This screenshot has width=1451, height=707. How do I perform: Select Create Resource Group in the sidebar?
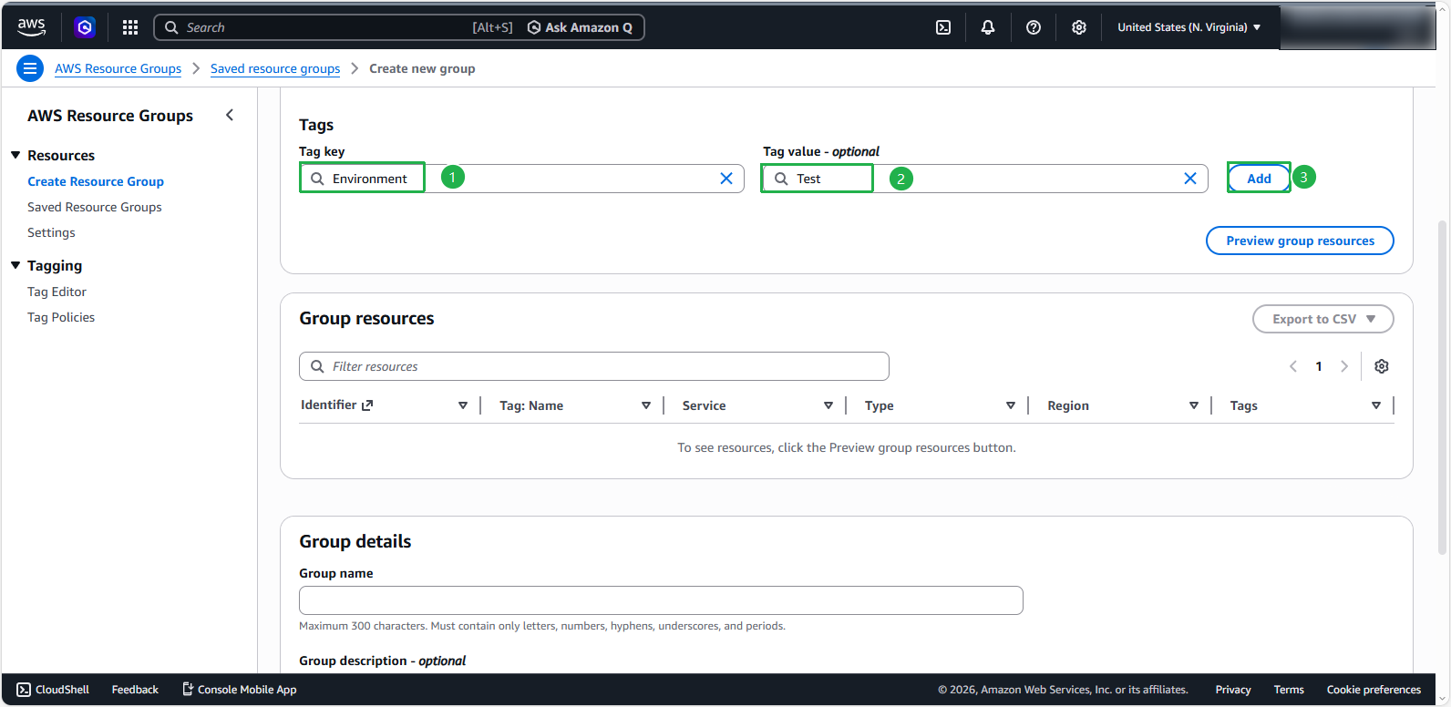tap(96, 181)
